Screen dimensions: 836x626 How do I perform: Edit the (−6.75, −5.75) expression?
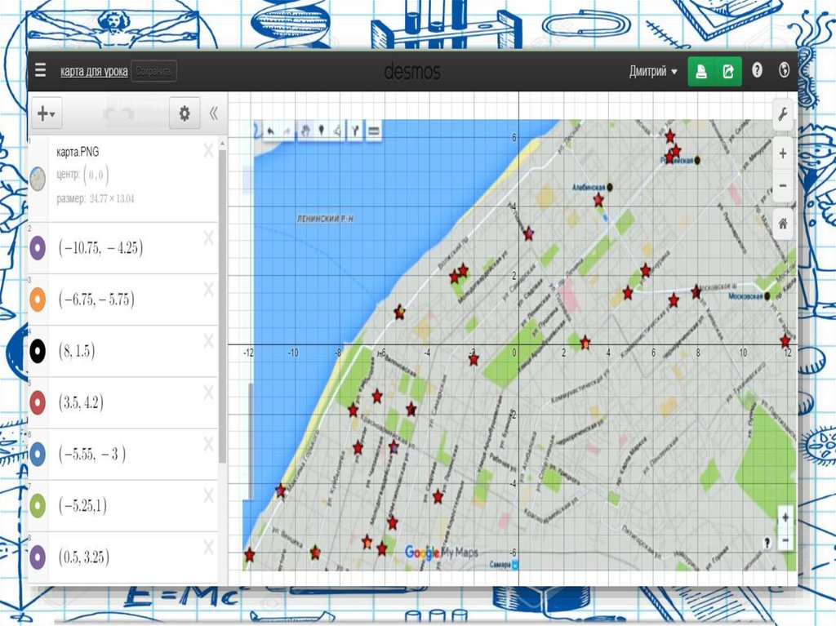(x=96, y=300)
